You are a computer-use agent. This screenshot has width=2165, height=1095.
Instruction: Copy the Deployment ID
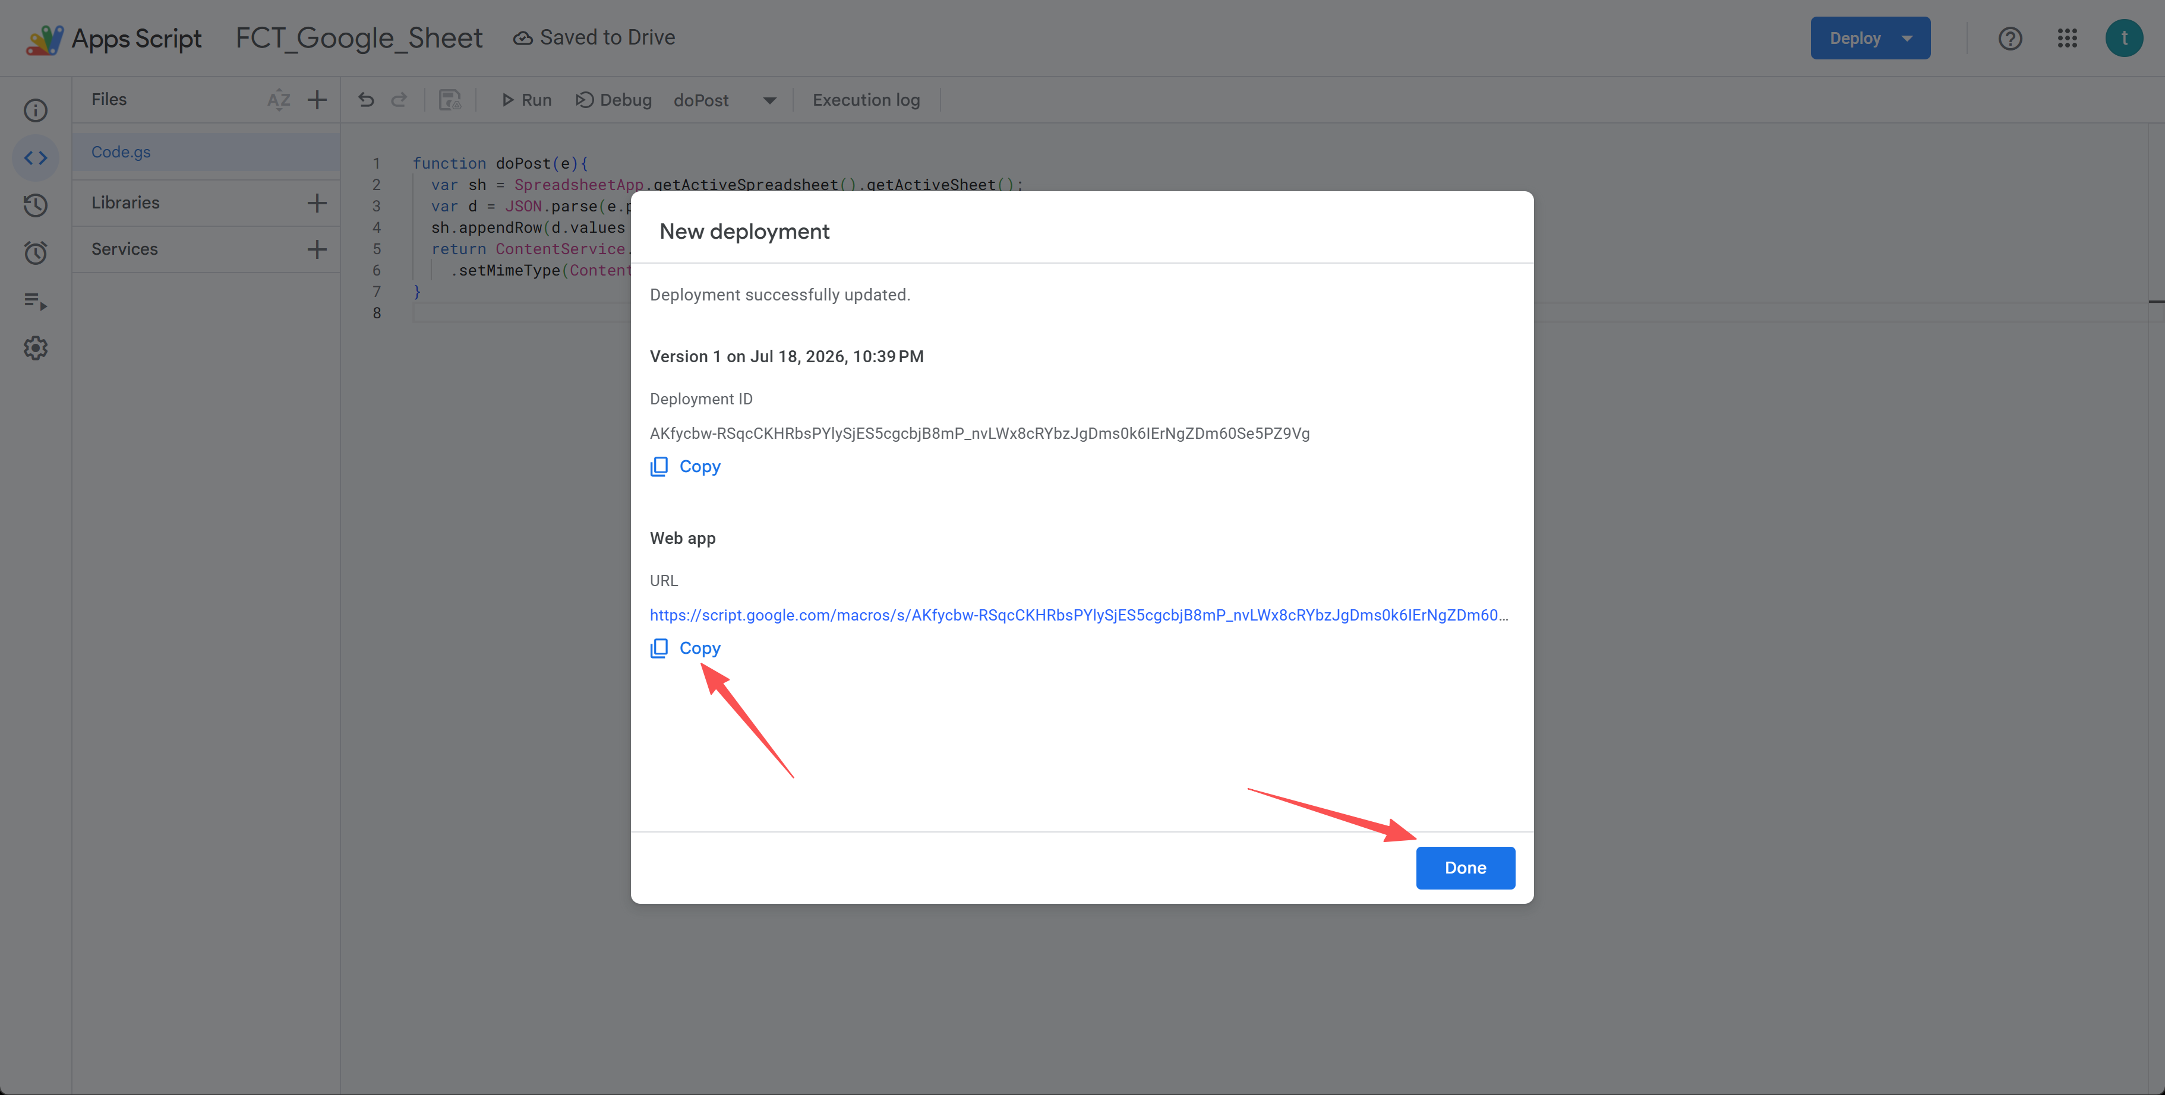pos(686,466)
